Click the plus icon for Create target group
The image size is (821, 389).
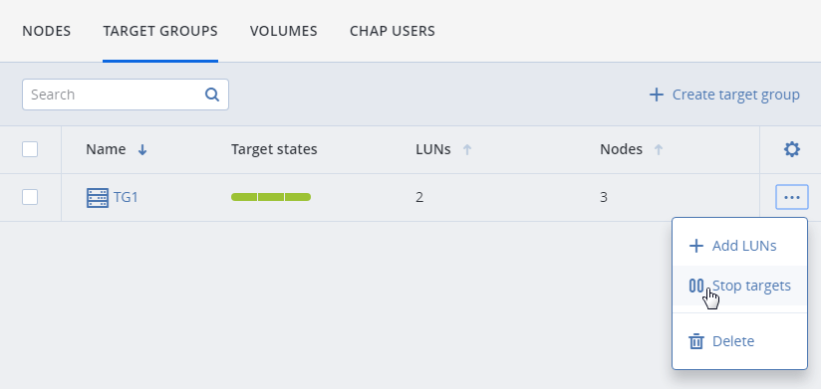pyautogui.click(x=656, y=95)
